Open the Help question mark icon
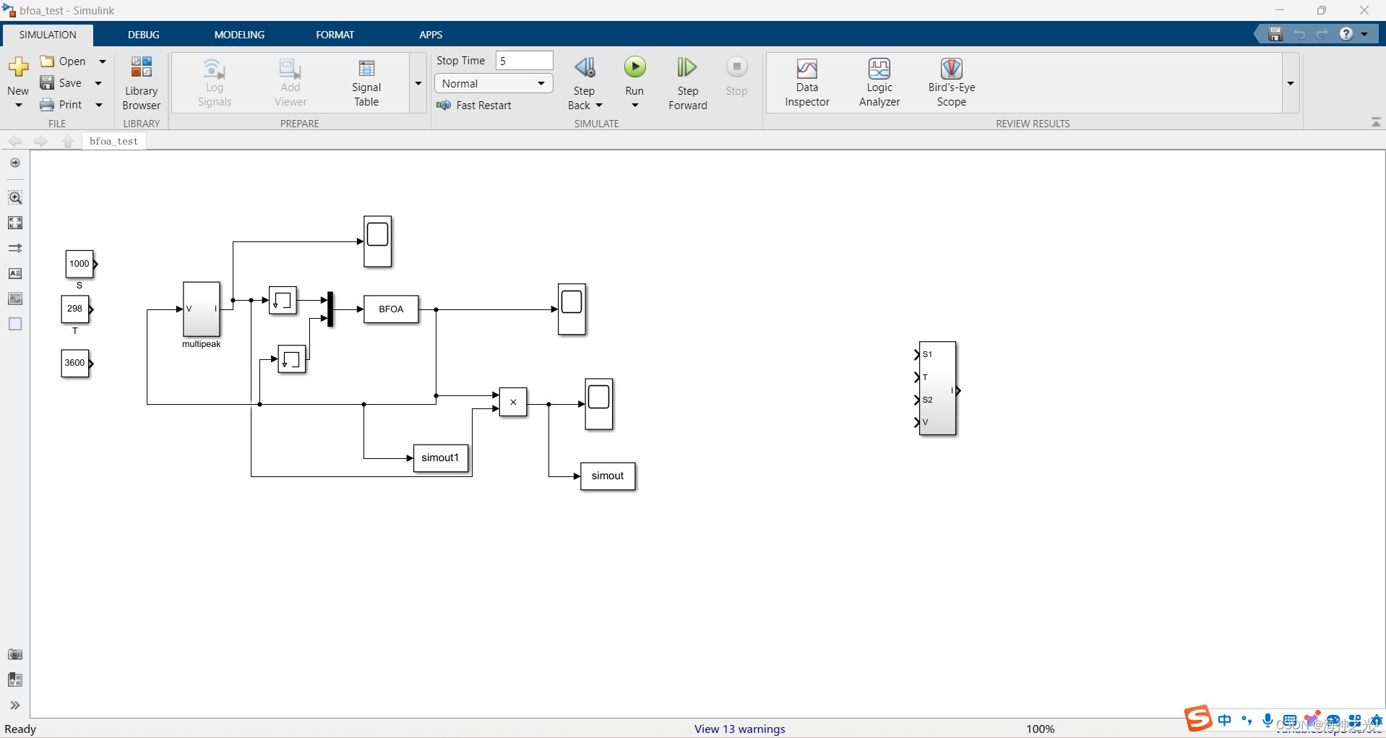 click(1346, 34)
